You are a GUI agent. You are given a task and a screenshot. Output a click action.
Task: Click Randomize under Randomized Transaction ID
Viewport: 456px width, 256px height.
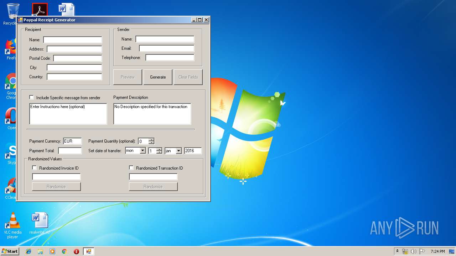click(x=153, y=187)
